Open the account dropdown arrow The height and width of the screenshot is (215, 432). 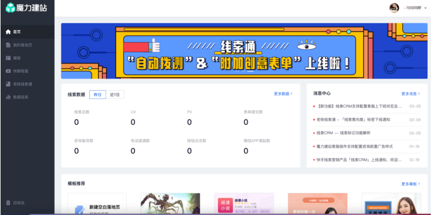425,8
